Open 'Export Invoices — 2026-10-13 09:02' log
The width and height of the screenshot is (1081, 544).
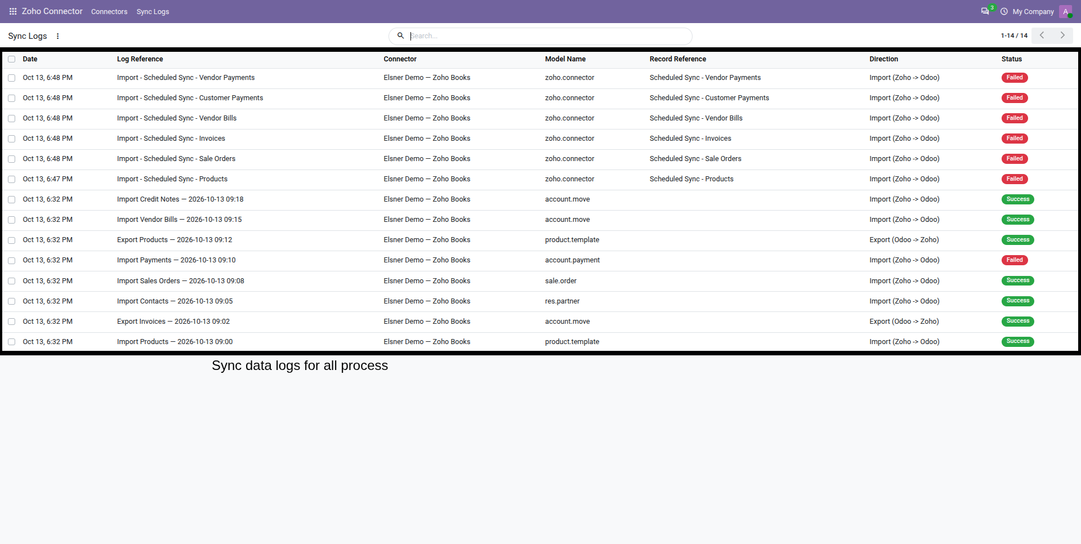173,322
